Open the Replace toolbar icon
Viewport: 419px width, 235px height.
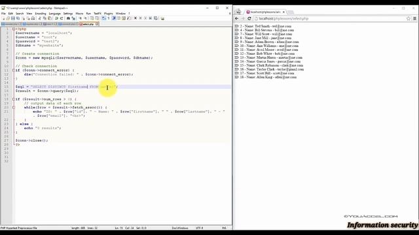coord(73,18)
